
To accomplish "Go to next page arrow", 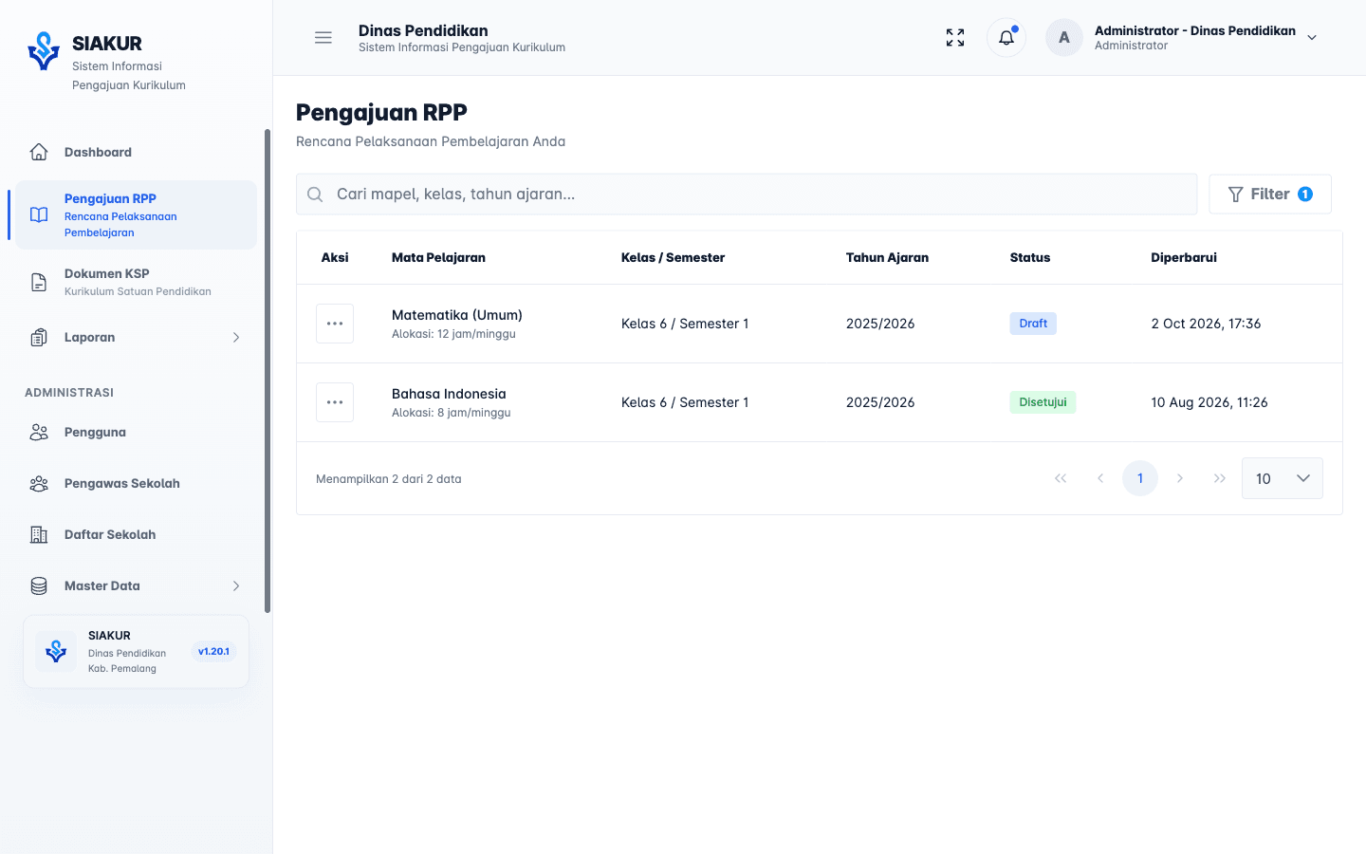I will pyautogui.click(x=1180, y=478).
